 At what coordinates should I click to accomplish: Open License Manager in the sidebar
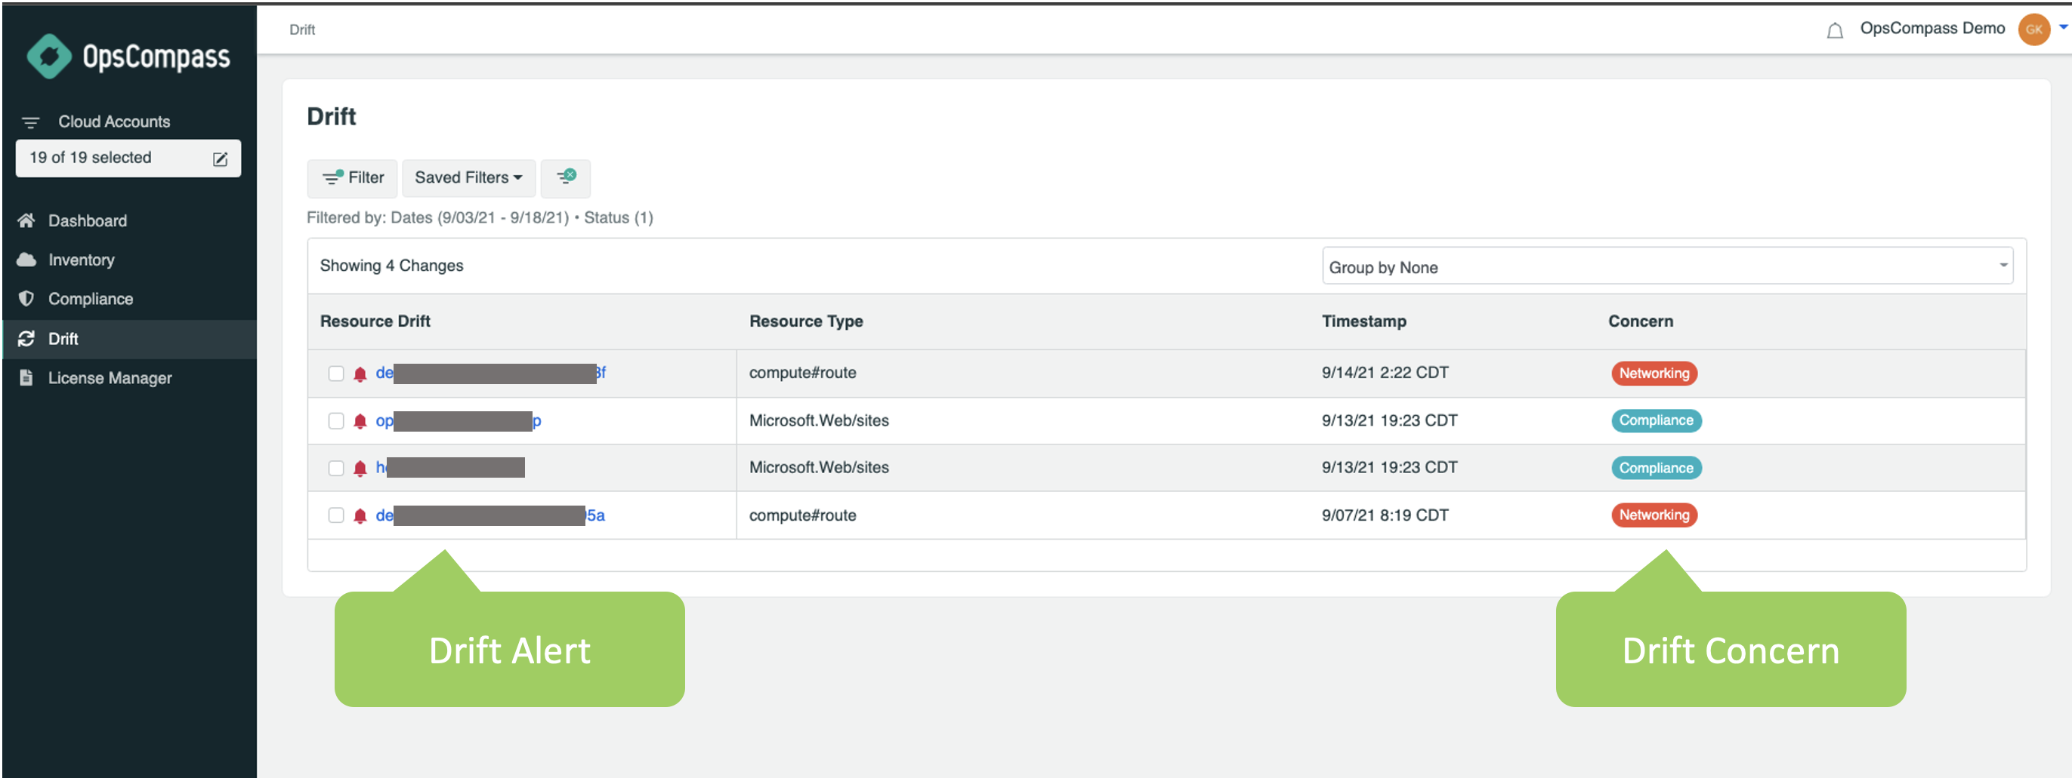click(x=110, y=378)
